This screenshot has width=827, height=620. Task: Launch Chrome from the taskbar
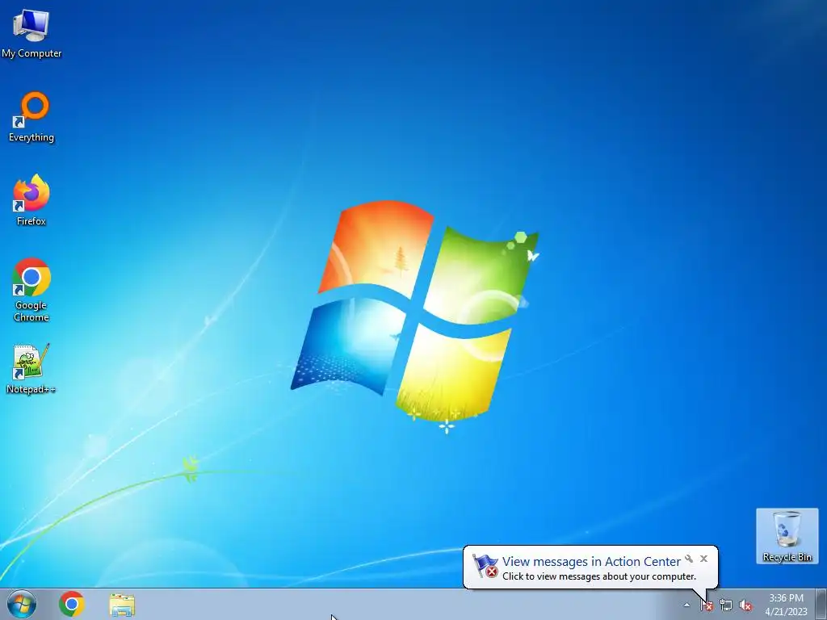click(x=72, y=604)
